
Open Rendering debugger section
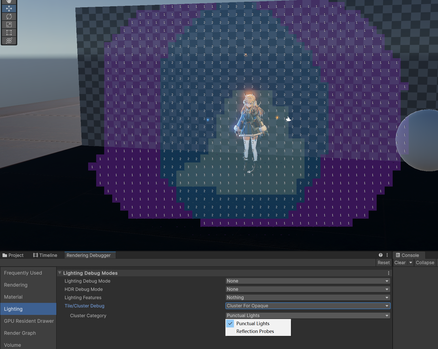coord(28,285)
